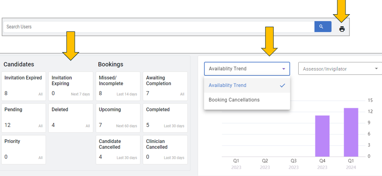Open Awaiting Completion bookings card

165,86
